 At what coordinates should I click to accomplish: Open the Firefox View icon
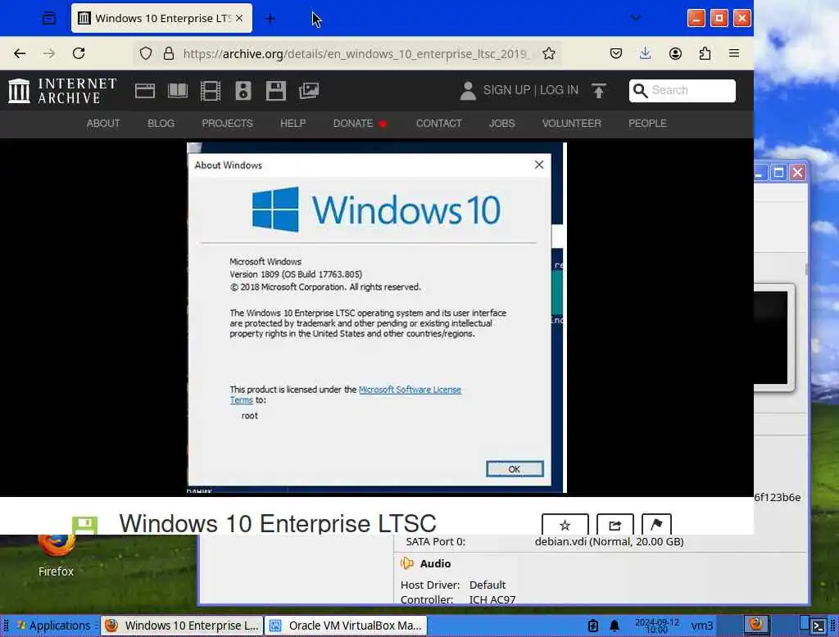48,19
